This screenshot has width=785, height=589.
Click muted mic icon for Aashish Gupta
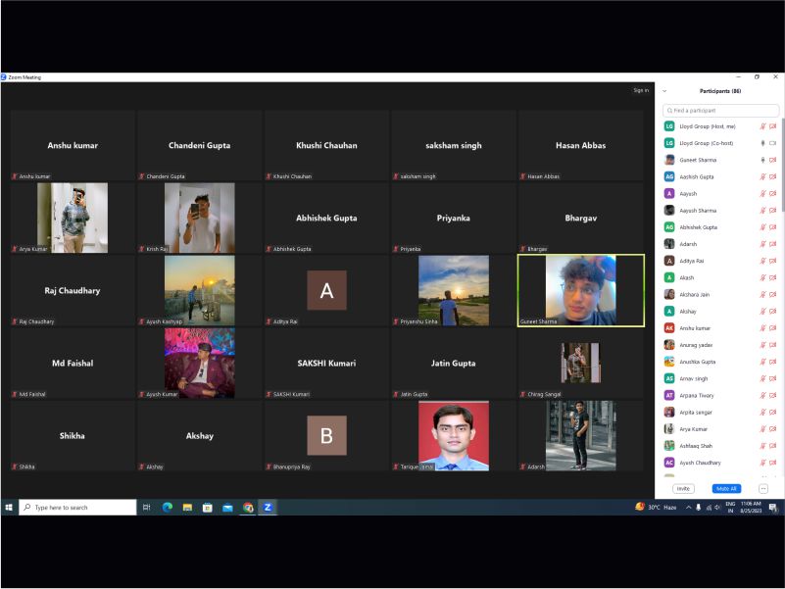tap(763, 176)
